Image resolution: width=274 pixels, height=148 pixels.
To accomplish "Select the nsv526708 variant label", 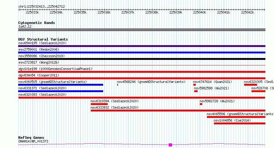I will tap(263, 88).
